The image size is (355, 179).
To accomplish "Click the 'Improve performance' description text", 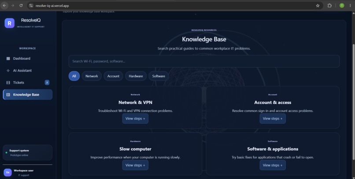I will point(135,157).
